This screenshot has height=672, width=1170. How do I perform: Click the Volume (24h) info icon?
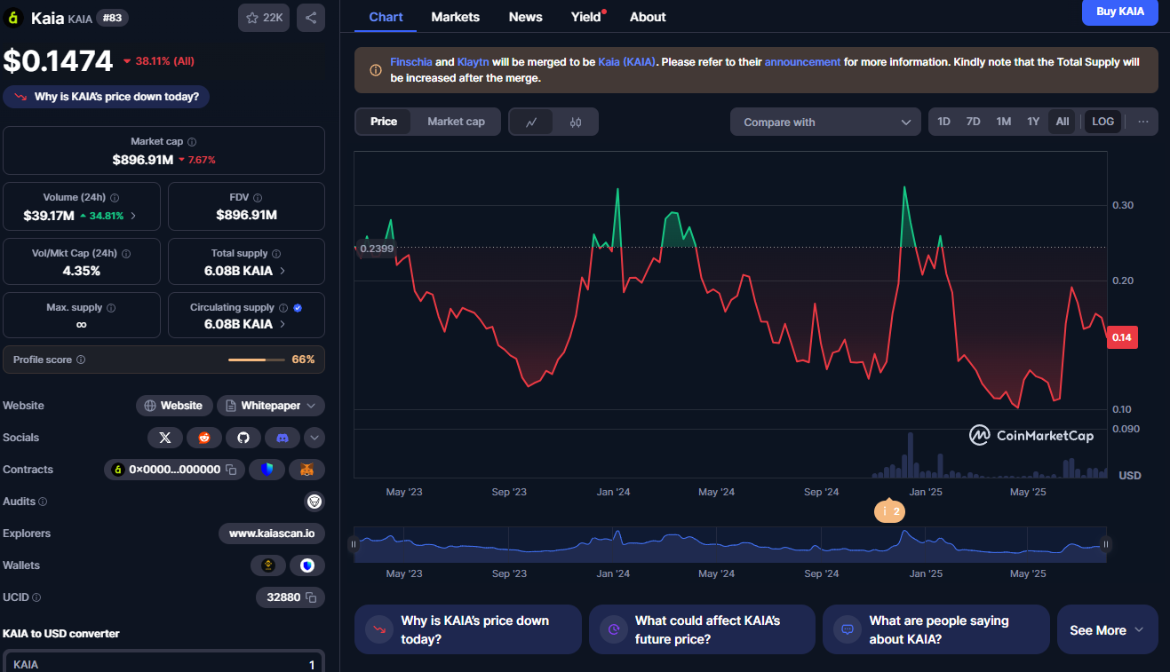tap(115, 198)
